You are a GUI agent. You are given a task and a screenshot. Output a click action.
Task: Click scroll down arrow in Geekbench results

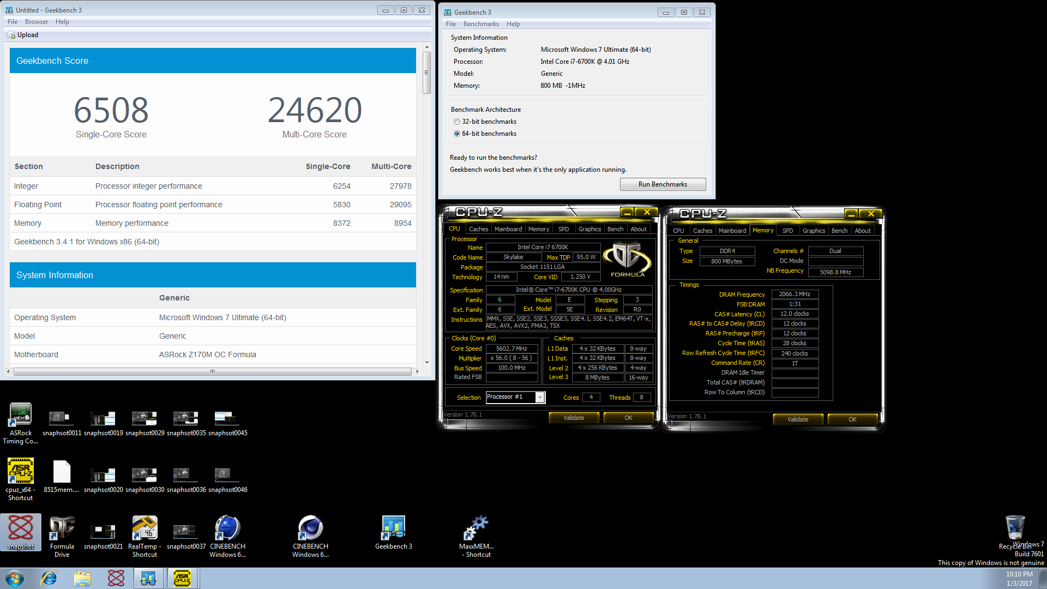tap(426, 362)
